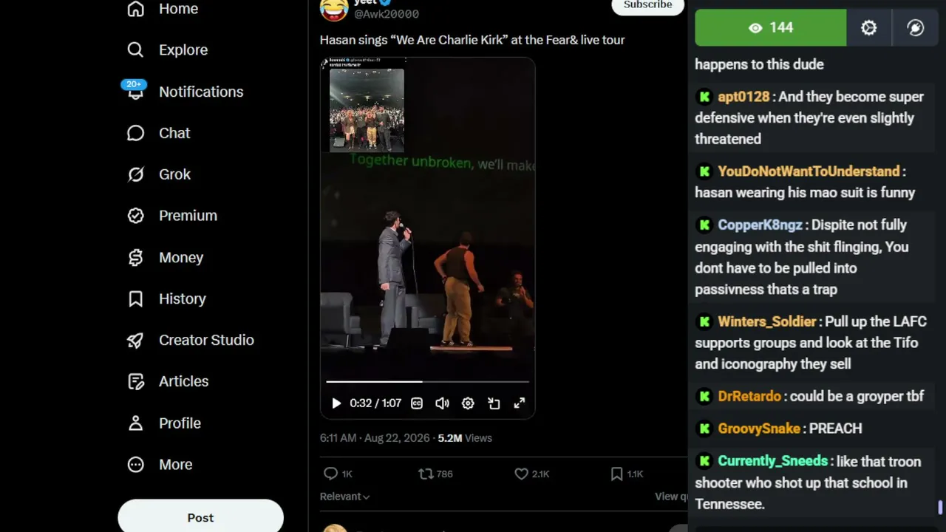The height and width of the screenshot is (532, 946).
Task: Select the Articles menu label
Action: point(183,381)
